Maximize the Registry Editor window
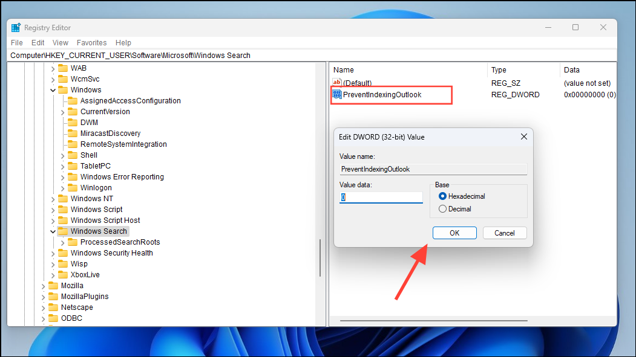The image size is (636, 357). 575,28
